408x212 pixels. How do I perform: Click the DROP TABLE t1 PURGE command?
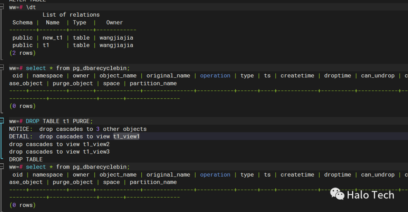click(59, 121)
